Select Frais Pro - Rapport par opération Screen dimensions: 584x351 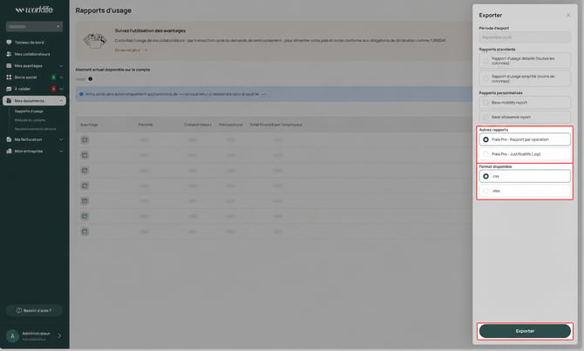(x=525, y=139)
